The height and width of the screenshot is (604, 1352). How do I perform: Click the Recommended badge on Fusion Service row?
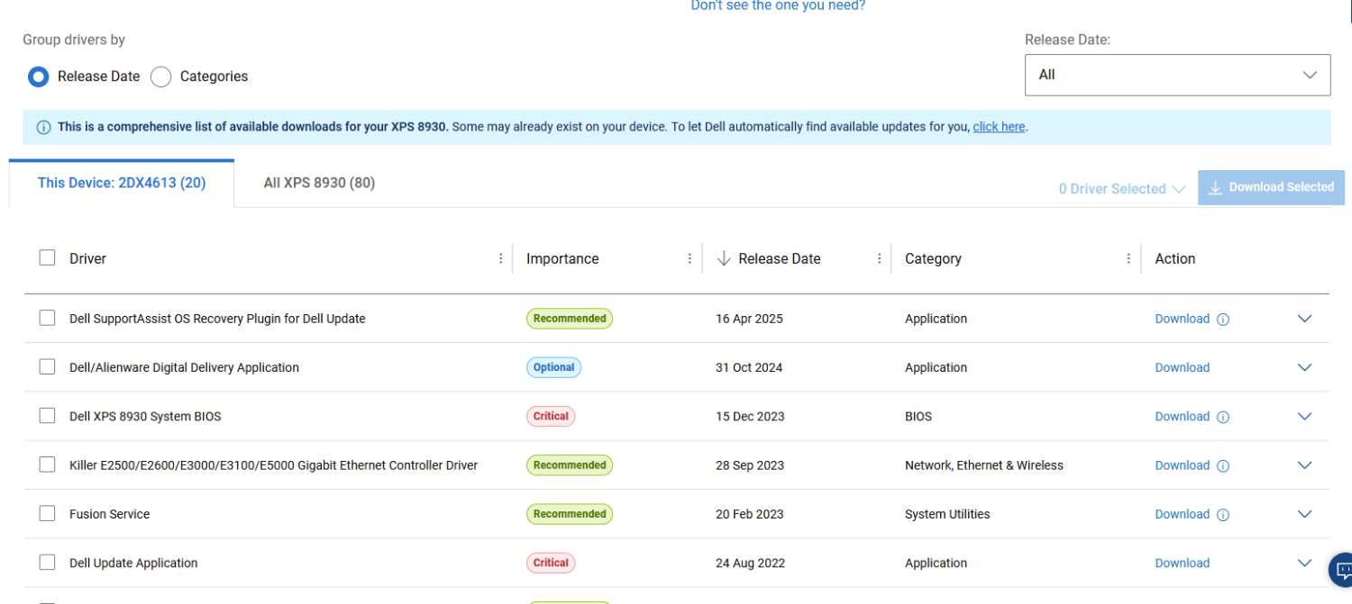pyautogui.click(x=570, y=514)
